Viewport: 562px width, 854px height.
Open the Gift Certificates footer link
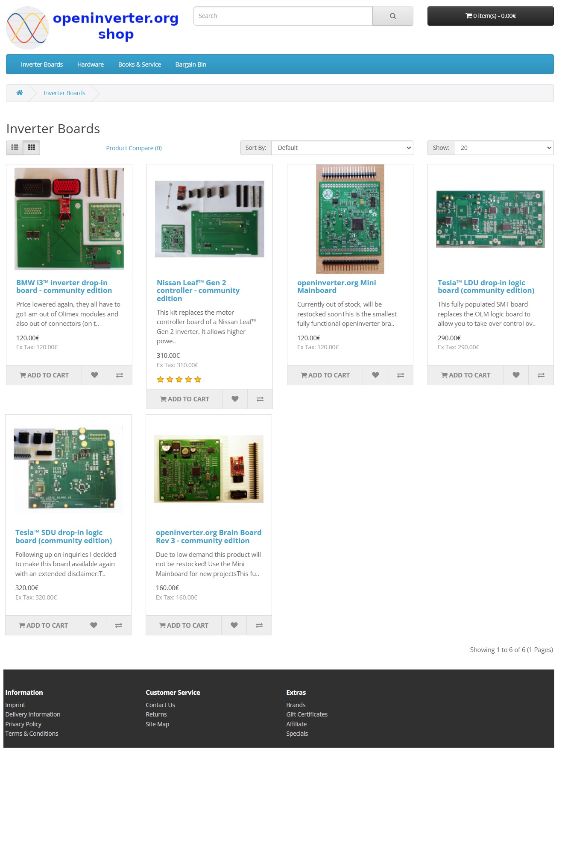tap(307, 714)
